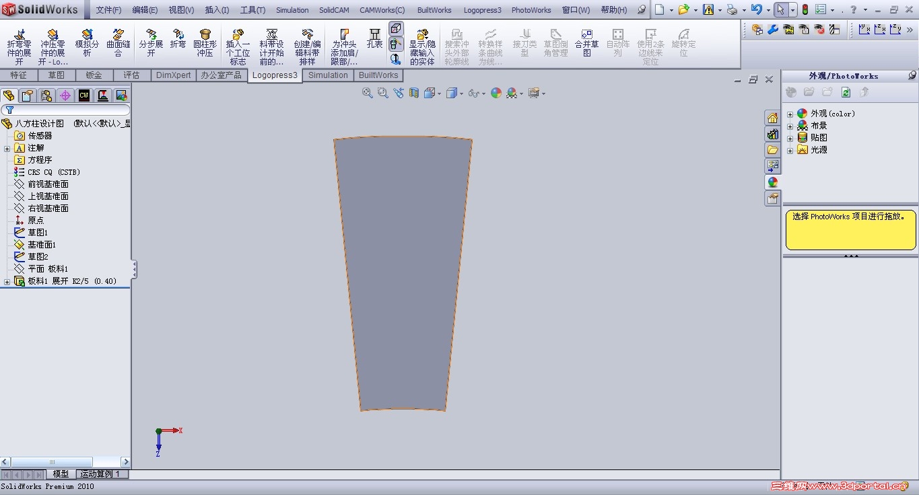919x495 pixels.
Task: Open the File Explorer folder task pane tab
Action: click(772, 149)
